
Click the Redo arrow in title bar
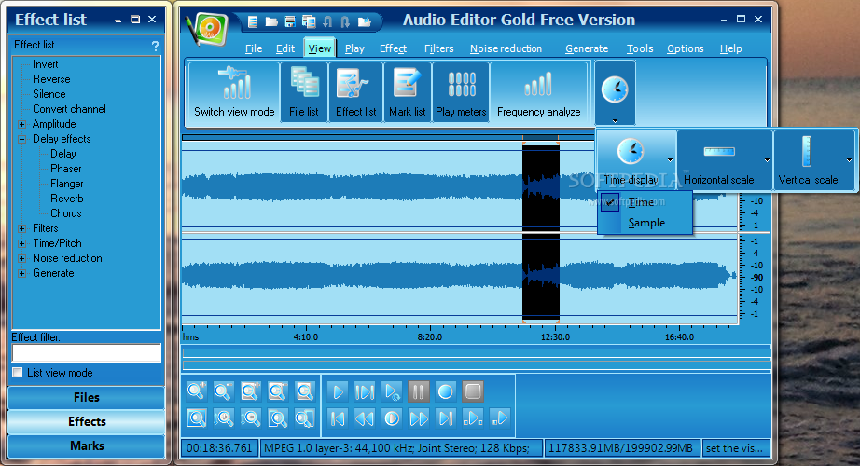345,22
